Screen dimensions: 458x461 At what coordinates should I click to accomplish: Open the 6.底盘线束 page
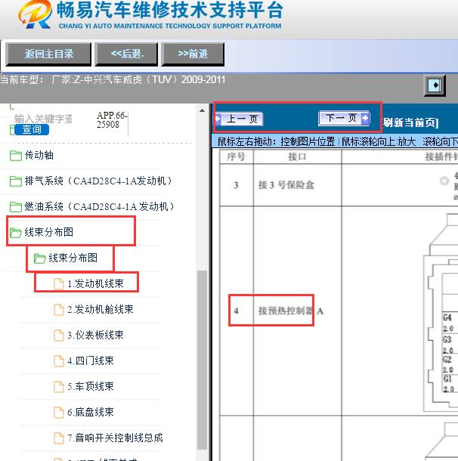(91, 412)
